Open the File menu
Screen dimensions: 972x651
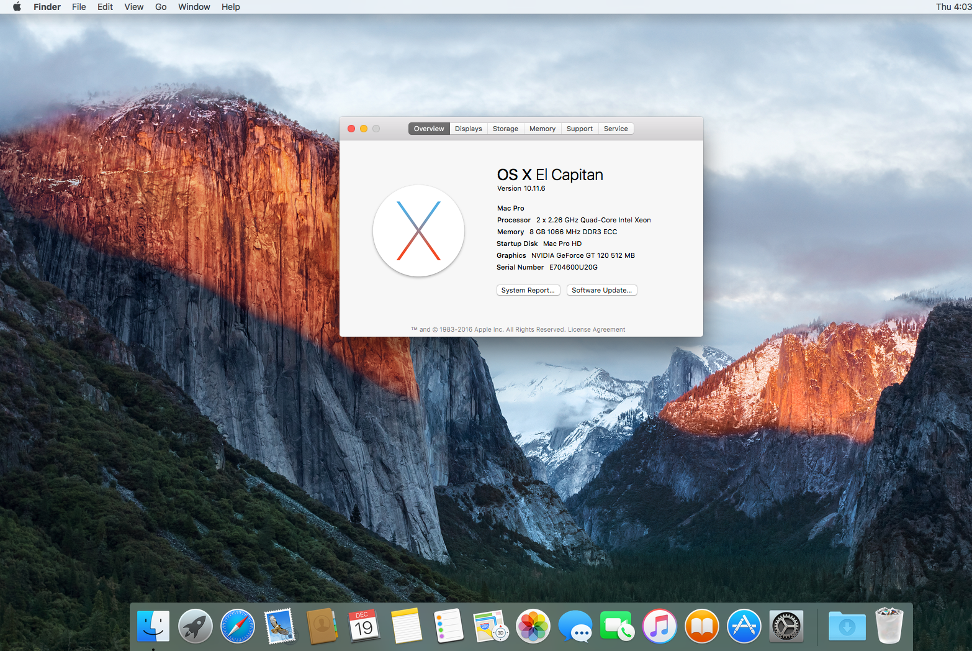point(79,7)
